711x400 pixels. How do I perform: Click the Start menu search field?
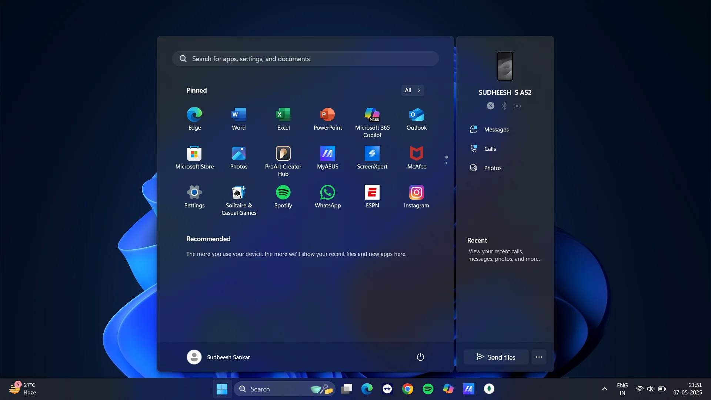point(306,59)
